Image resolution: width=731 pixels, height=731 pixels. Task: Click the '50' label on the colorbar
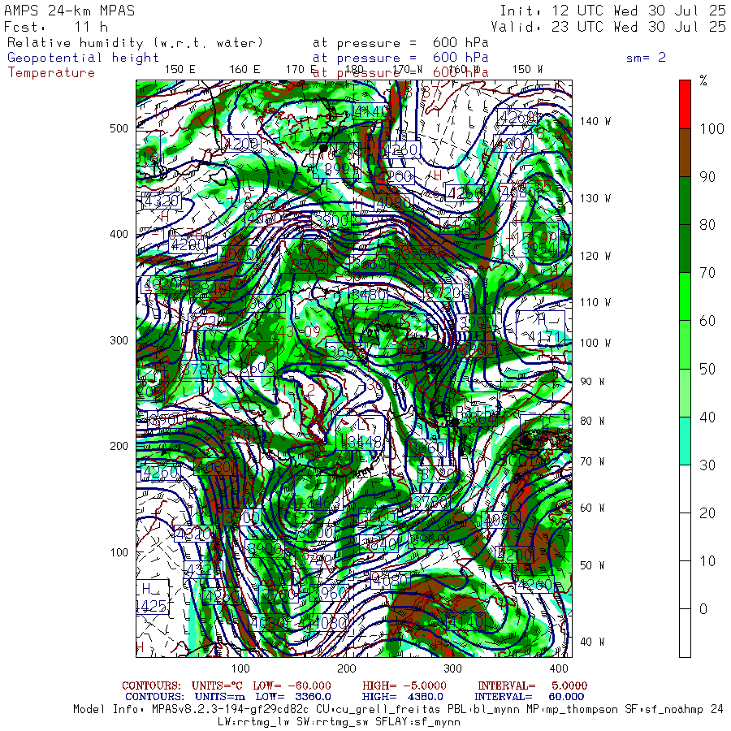tap(707, 369)
